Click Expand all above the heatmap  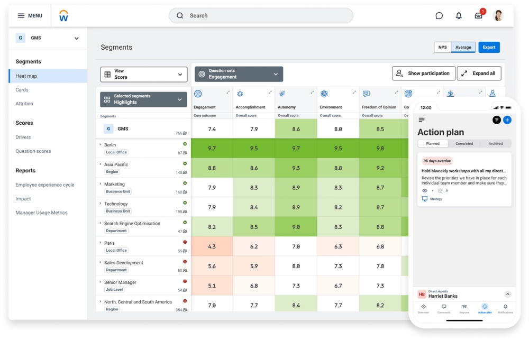[x=479, y=73]
